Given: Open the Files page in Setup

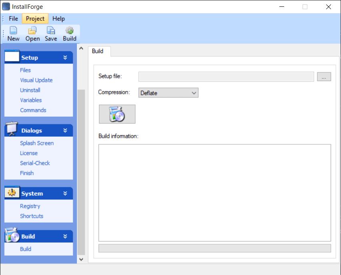Looking at the screenshot, I should click(x=25, y=70).
